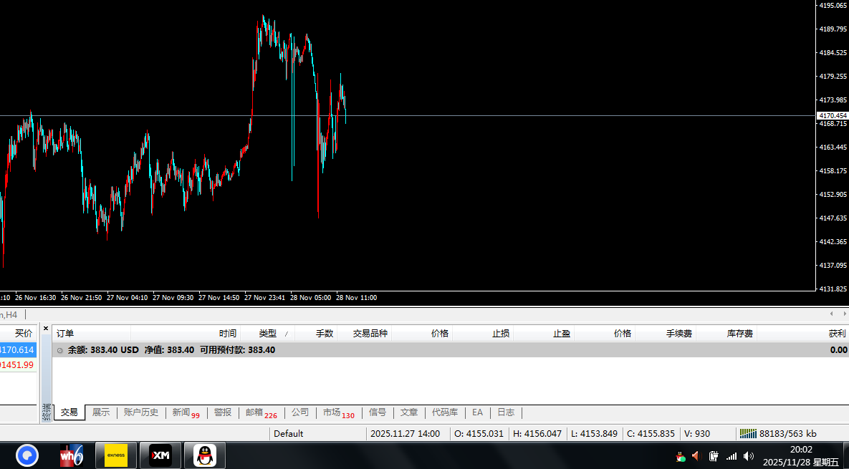Open the Exness app from the taskbar
Screen dimensions: 849x469
pyautogui.click(x=115, y=455)
